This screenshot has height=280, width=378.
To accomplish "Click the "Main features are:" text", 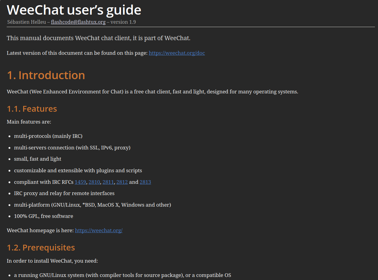I will coord(29,122).
